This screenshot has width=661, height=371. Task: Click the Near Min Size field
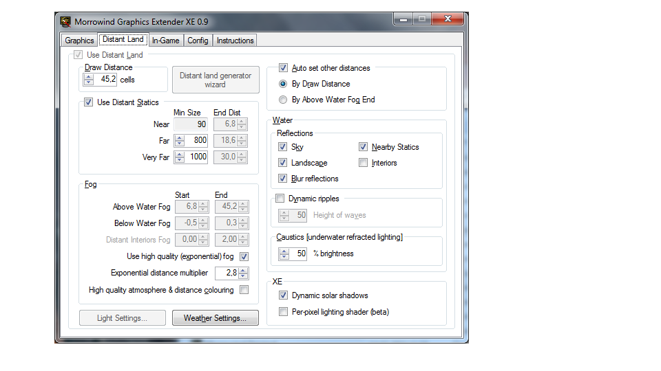[191, 124]
